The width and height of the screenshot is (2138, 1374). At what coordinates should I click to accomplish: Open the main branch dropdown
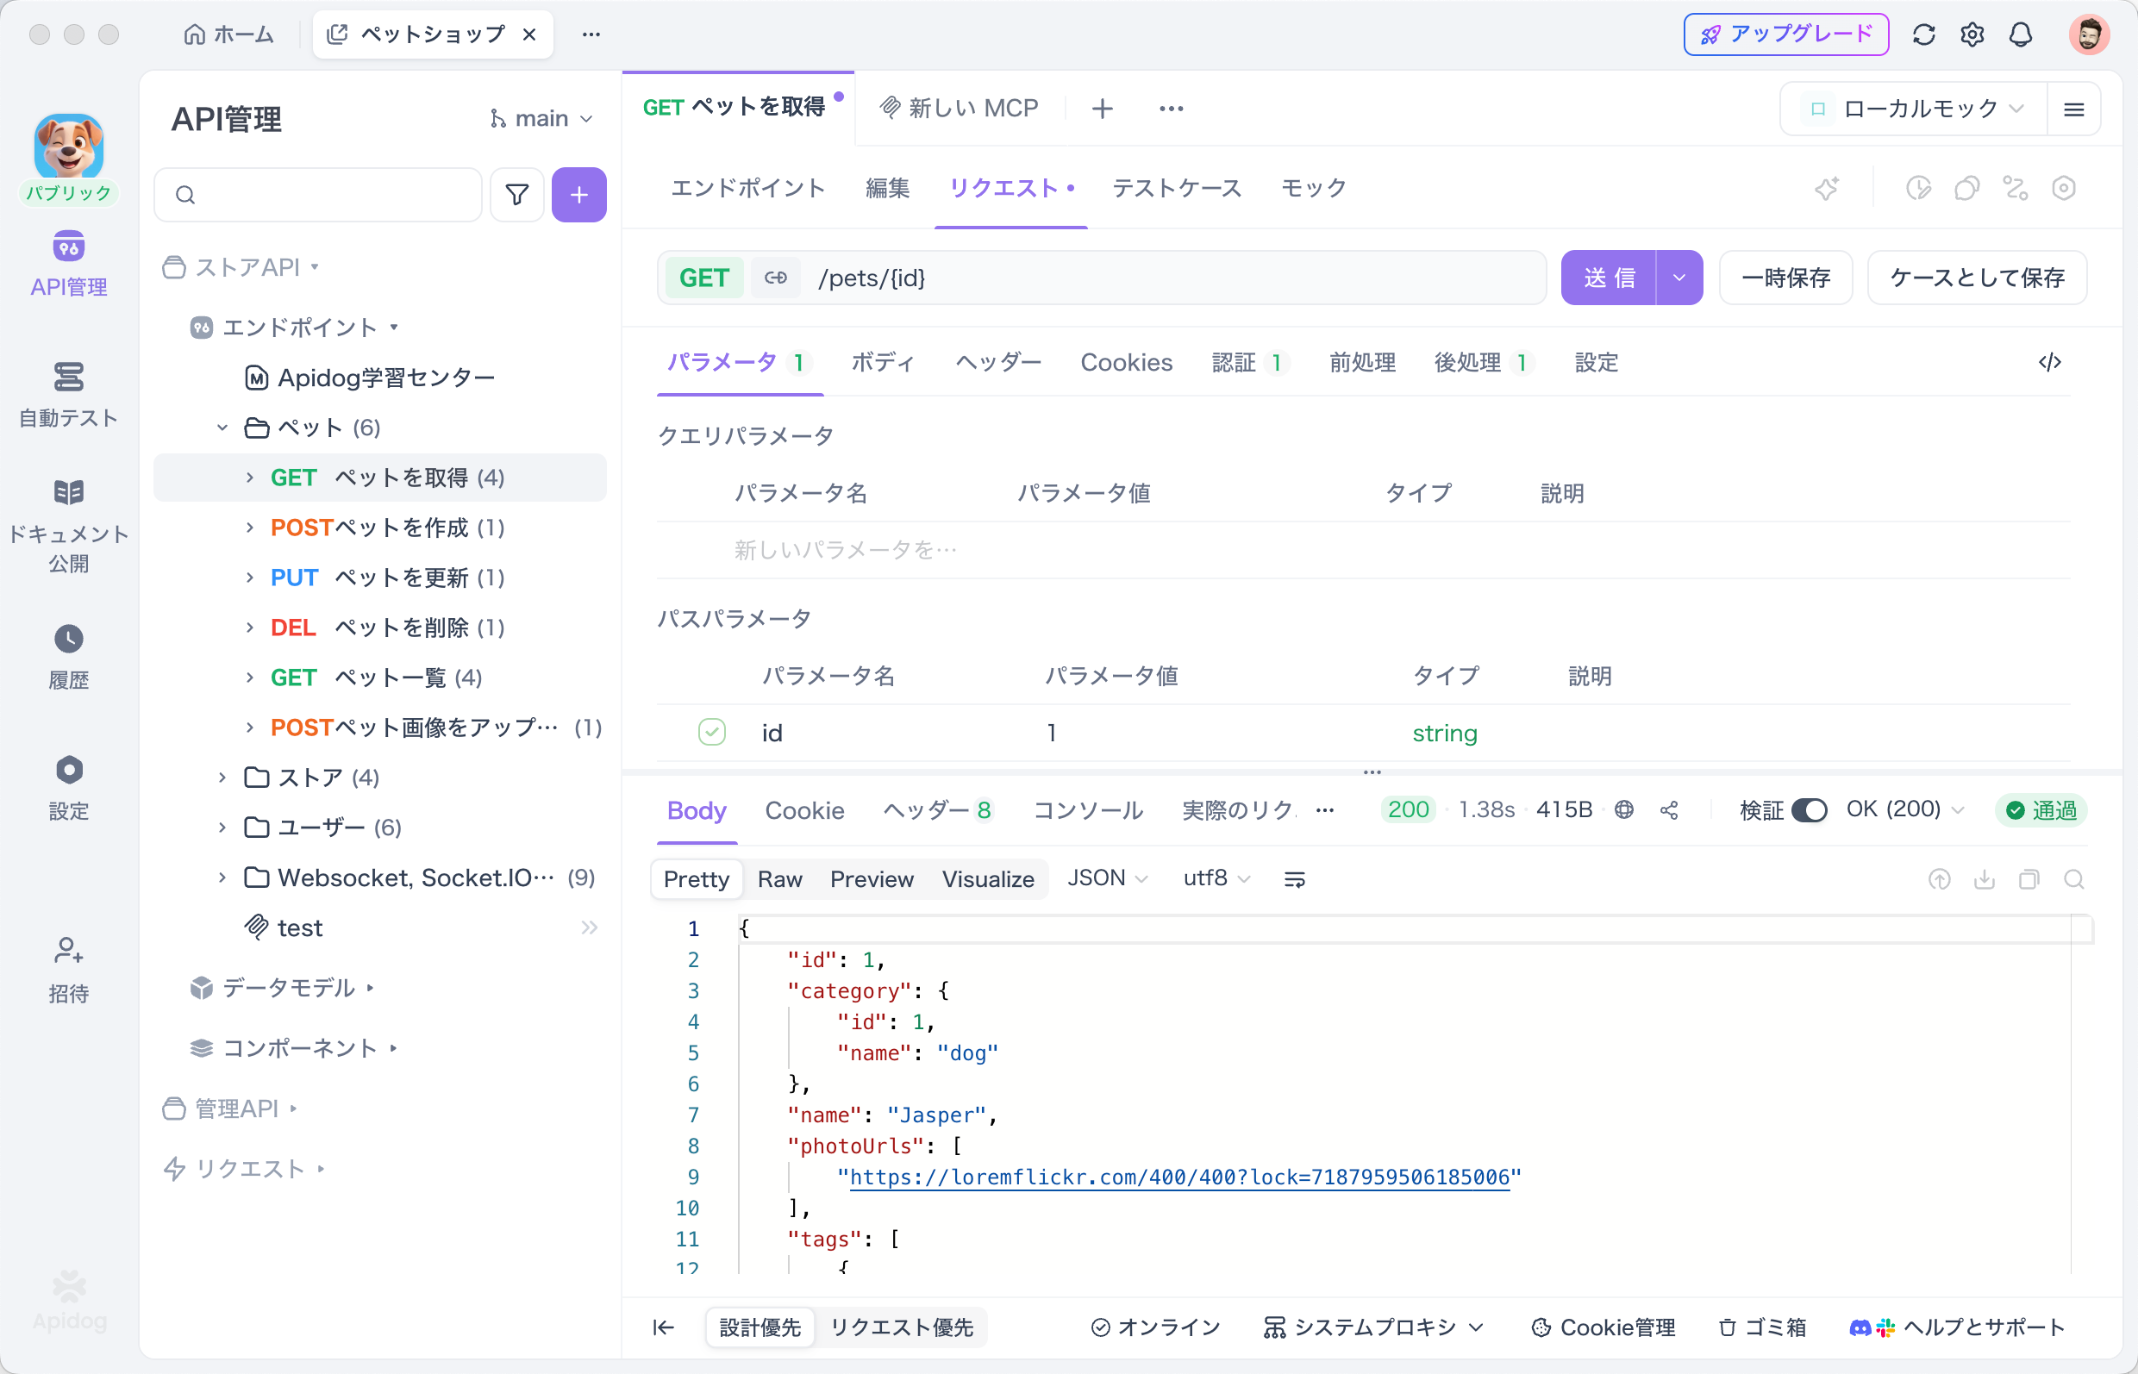tap(541, 119)
